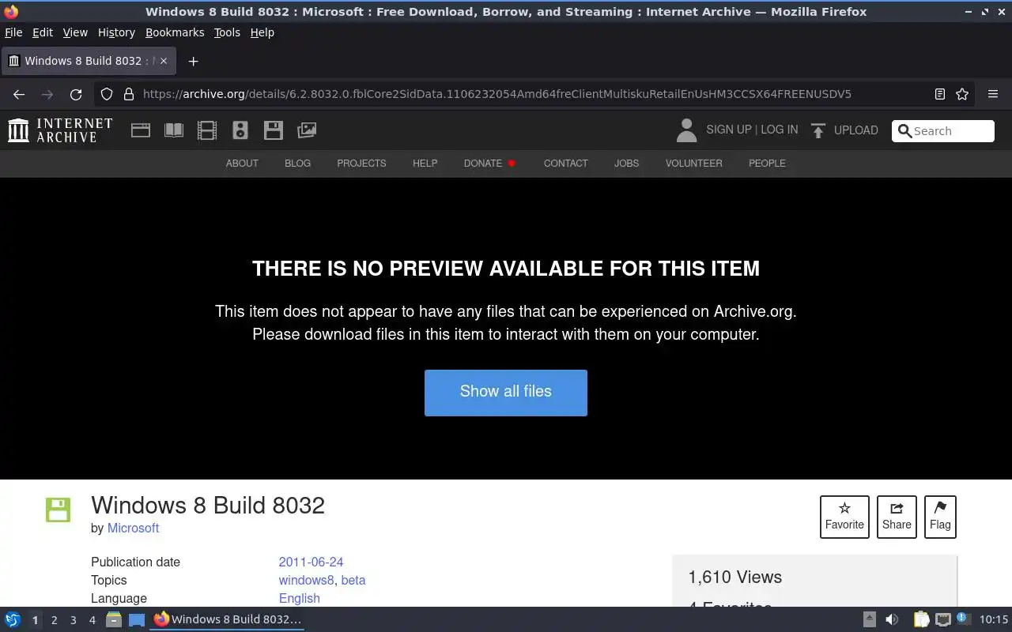The image size is (1012, 632).
Task: Open the VOLUNTEER navigation link
Action: 693,164
